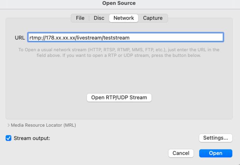Click the Open RTP/UDP Stream button
Viewport: 240px width, 165px height.
click(x=119, y=98)
